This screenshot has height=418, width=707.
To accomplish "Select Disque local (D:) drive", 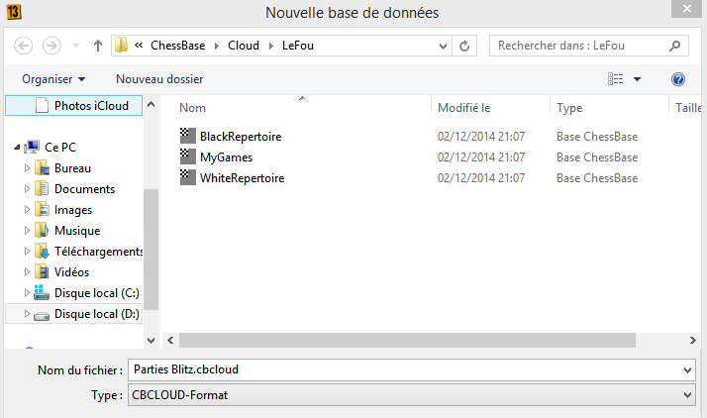I will coord(96,313).
